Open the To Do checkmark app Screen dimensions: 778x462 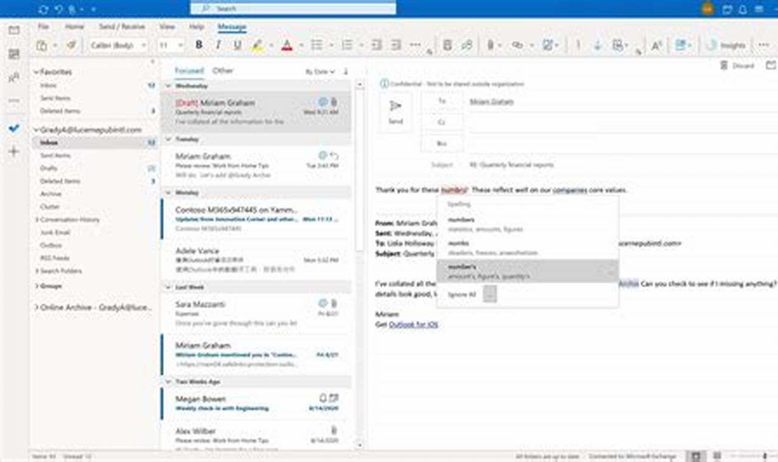[14, 128]
